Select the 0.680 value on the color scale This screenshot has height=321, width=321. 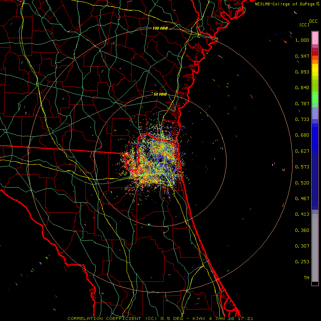click(x=302, y=135)
